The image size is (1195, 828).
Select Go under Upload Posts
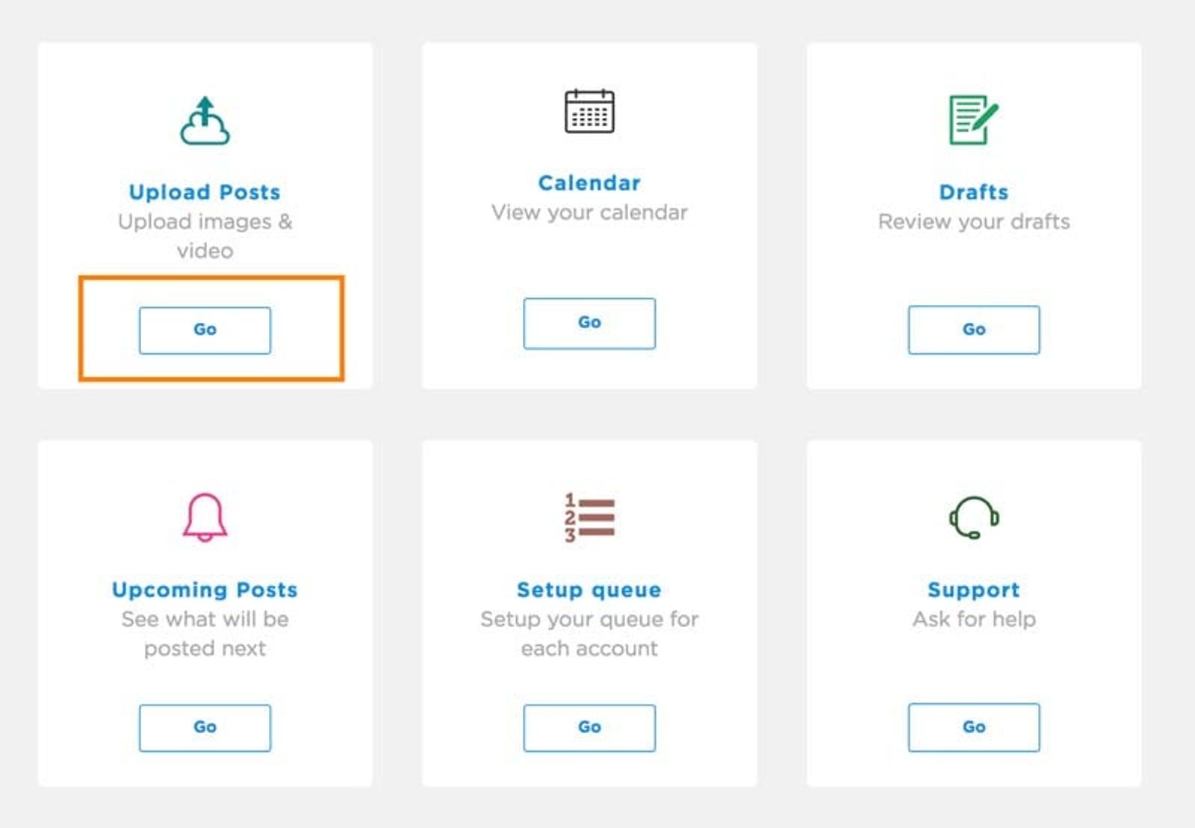pyautogui.click(x=205, y=330)
